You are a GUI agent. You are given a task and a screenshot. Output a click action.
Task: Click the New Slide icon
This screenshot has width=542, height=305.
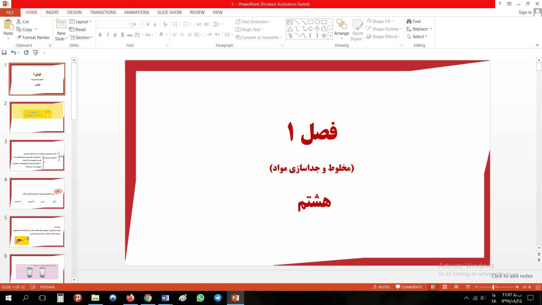61,24
